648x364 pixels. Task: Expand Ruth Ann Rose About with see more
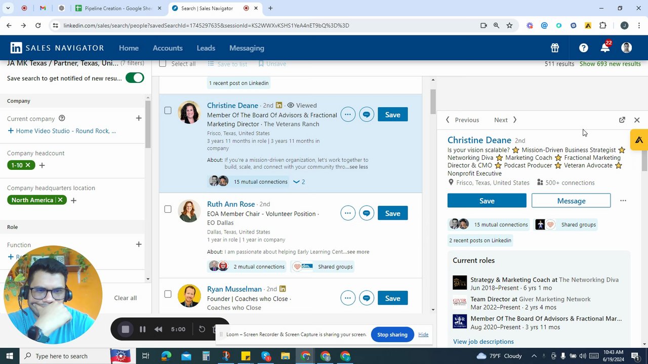click(358, 252)
